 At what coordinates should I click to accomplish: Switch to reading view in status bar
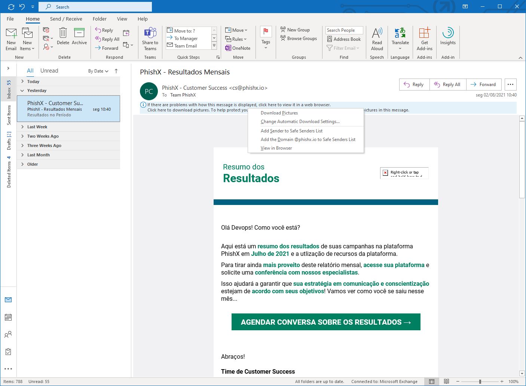(446, 382)
